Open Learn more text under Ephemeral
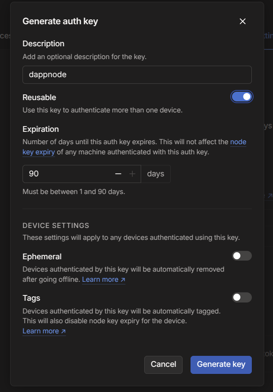Viewport: 273px width, 392px height. [100, 280]
